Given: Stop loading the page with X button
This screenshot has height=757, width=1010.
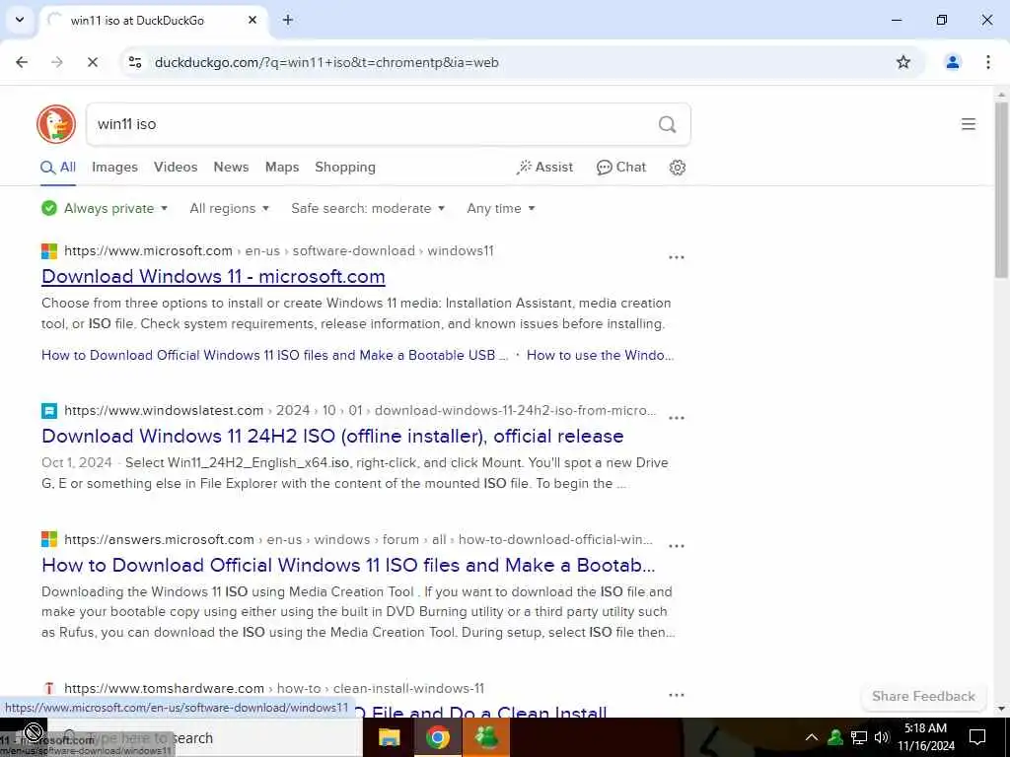Looking at the screenshot, I should click(92, 62).
